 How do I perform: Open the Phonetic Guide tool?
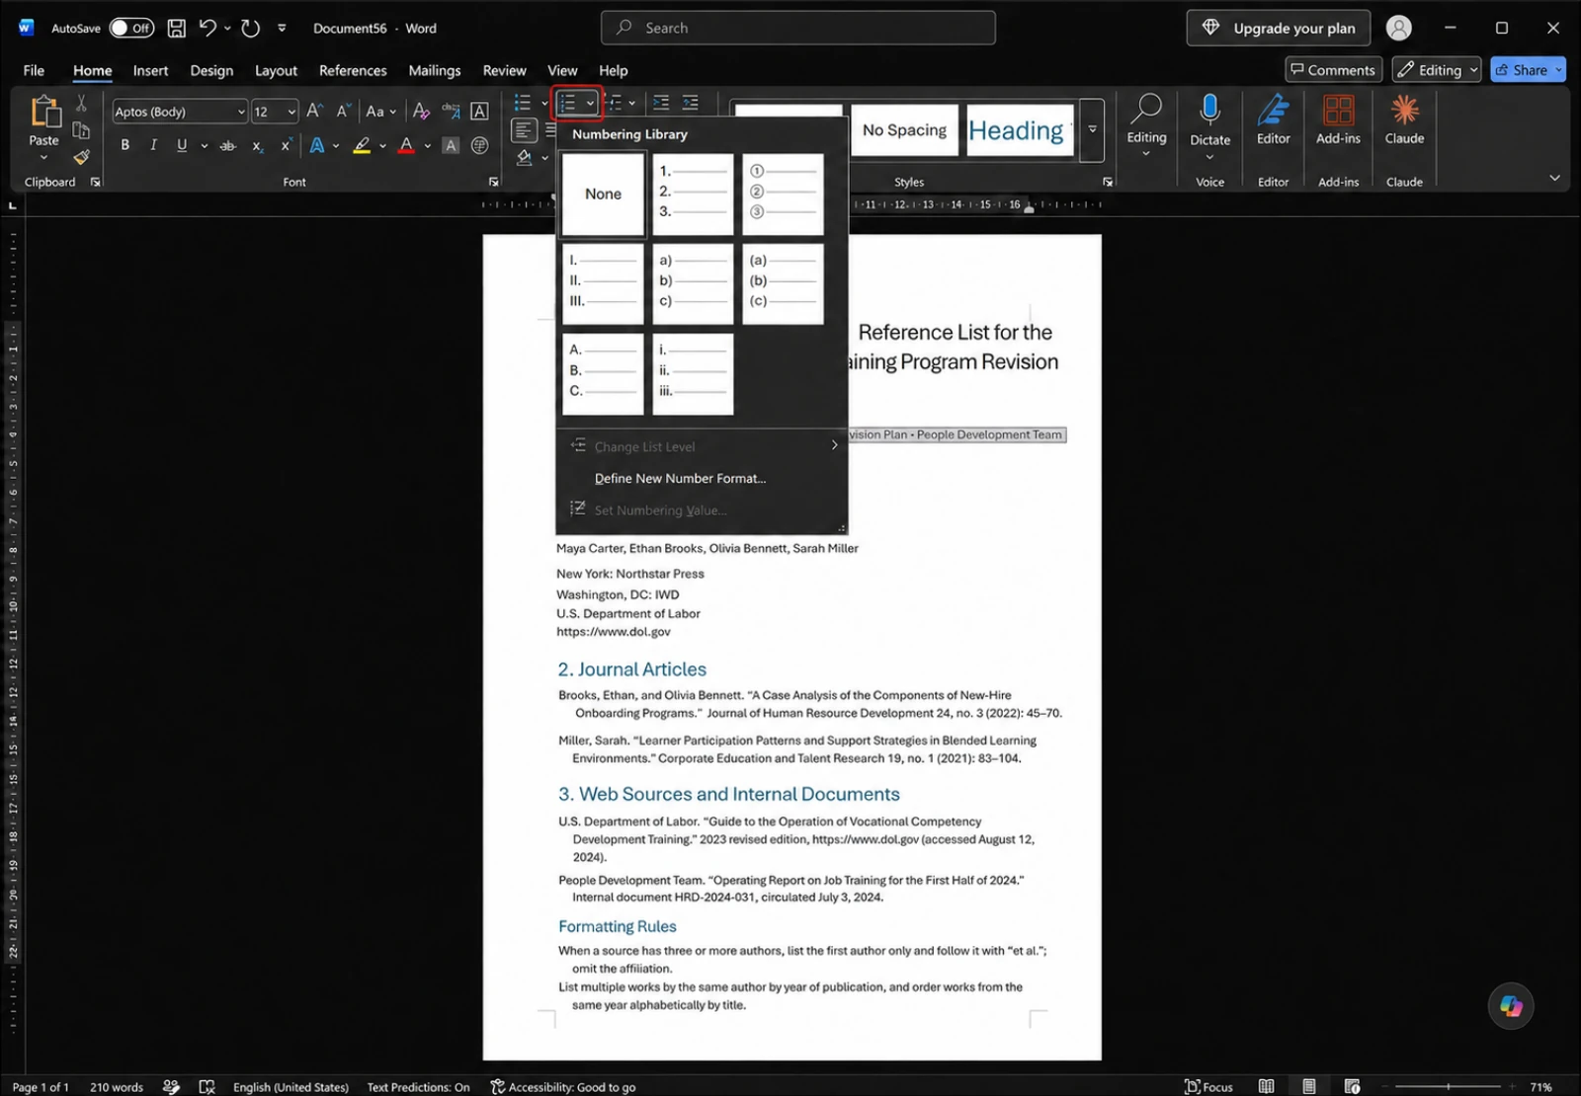[x=451, y=112]
